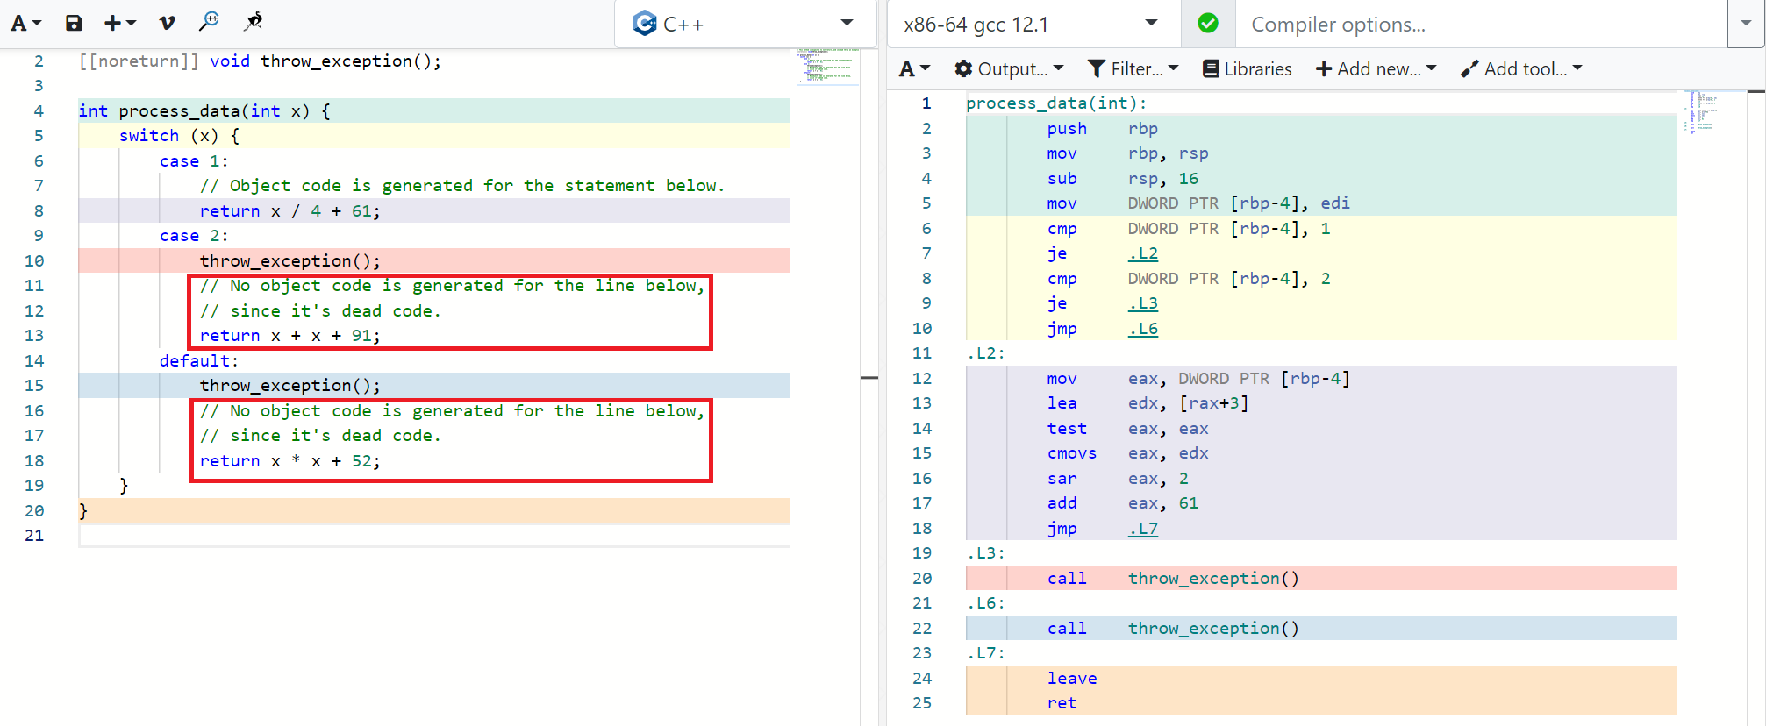This screenshot has height=726, width=1766.
Task: Toggle Vim mode icon in editor toolbar
Action: [167, 23]
